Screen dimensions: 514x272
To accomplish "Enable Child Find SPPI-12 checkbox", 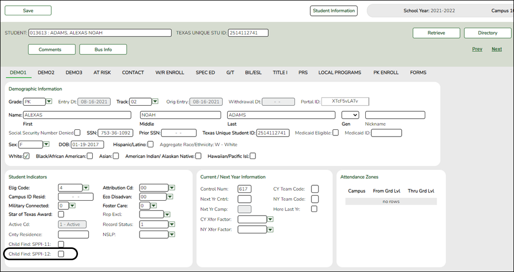I will tap(61, 254).
